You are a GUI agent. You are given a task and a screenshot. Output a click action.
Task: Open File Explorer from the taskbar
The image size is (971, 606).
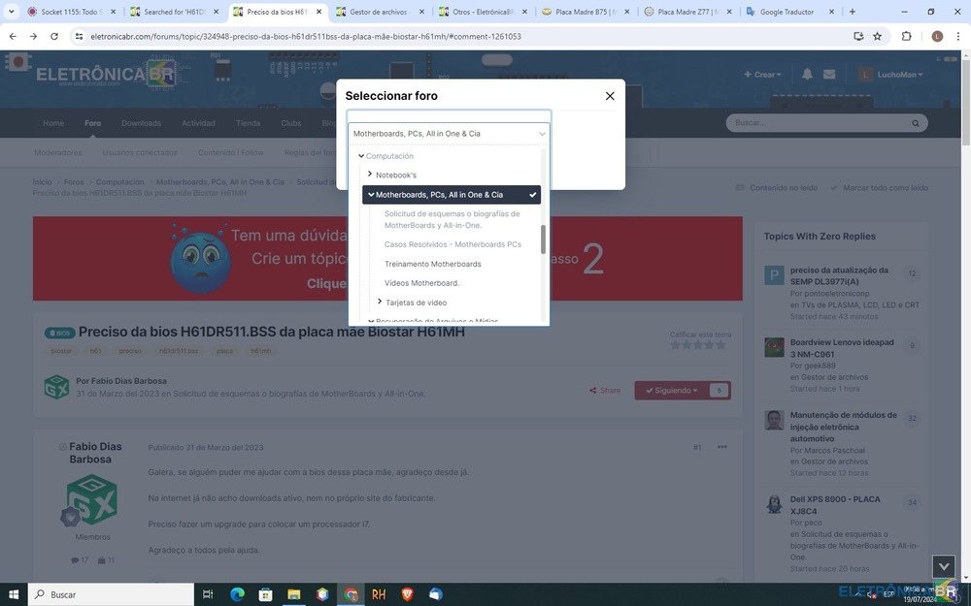[x=294, y=594]
